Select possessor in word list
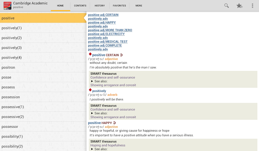 coord(43,127)
